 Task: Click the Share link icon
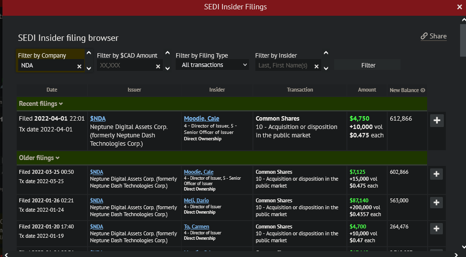[424, 36]
